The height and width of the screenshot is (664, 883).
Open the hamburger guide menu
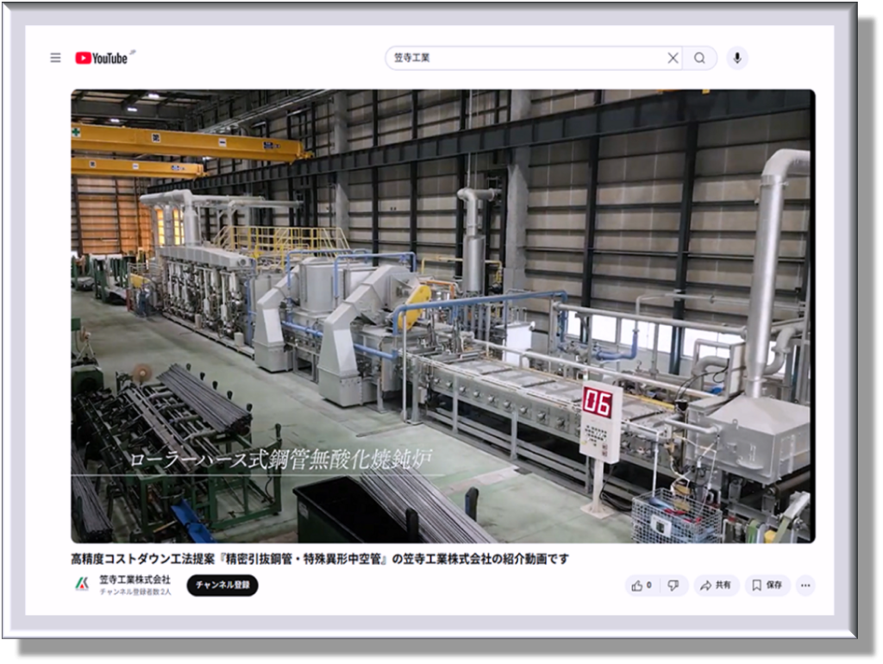point(55,58)
